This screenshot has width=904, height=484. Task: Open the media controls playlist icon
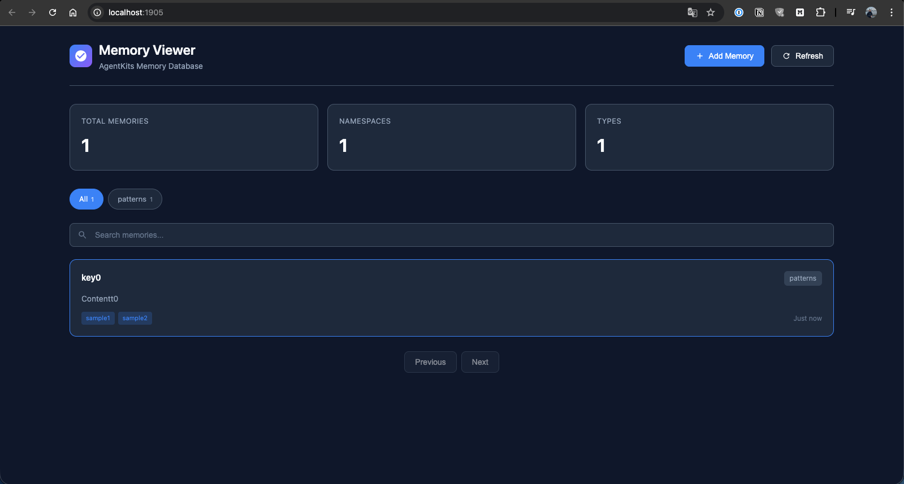[x=851, y=12]
